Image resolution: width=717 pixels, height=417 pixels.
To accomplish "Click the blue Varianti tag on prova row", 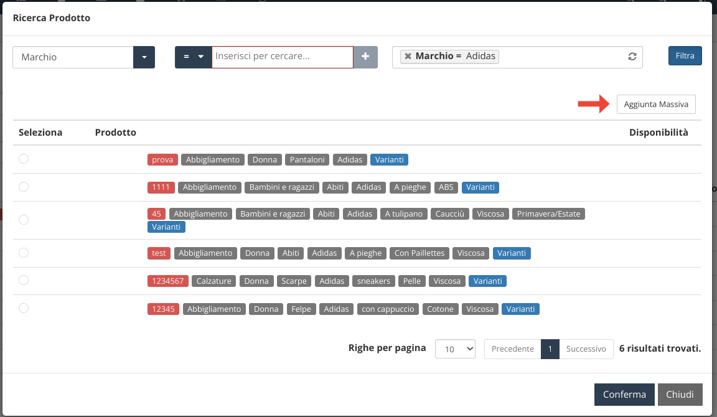I will [389, 160].
